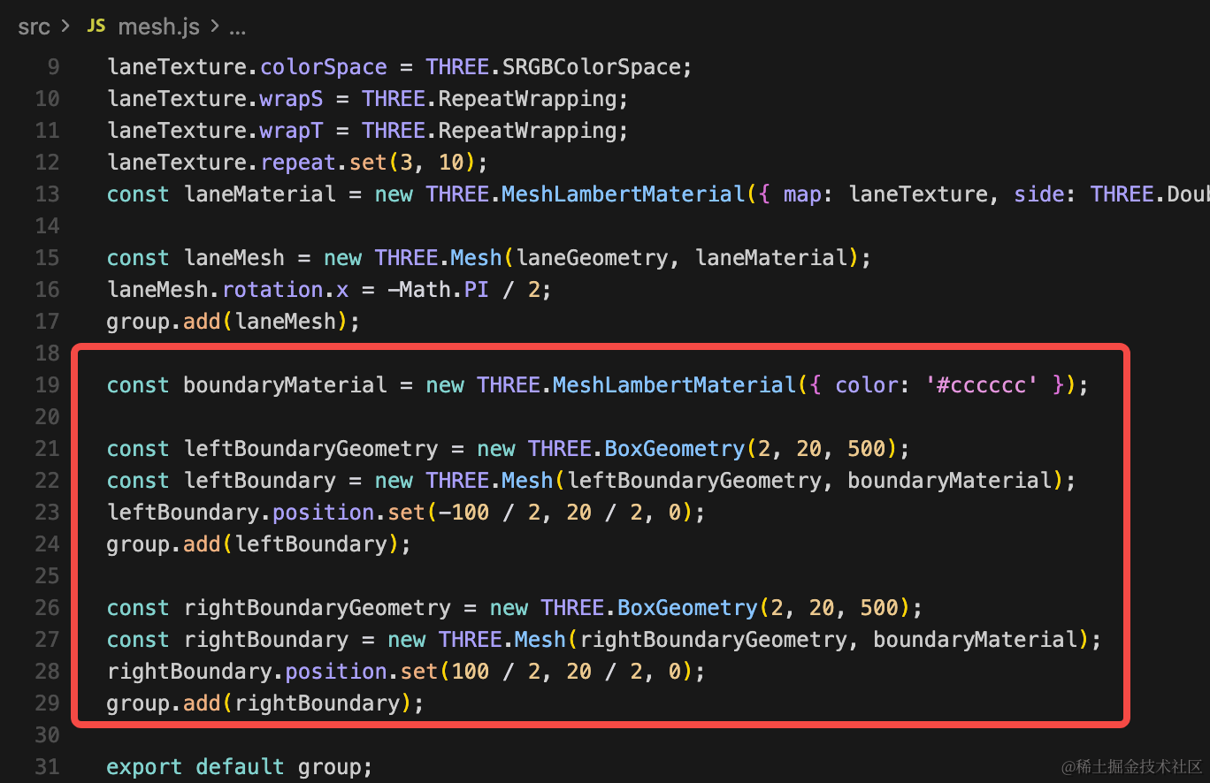
Task: Click line number 9 in gutter
Action: coord(53,67)
